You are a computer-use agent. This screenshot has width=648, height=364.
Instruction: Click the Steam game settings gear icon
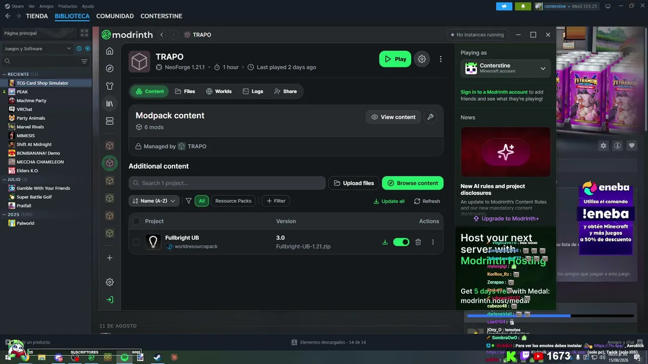603,146
